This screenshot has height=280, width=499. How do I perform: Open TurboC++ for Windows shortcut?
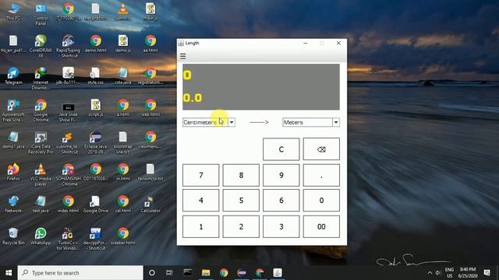pyautogui.click(x=68, y=239)
